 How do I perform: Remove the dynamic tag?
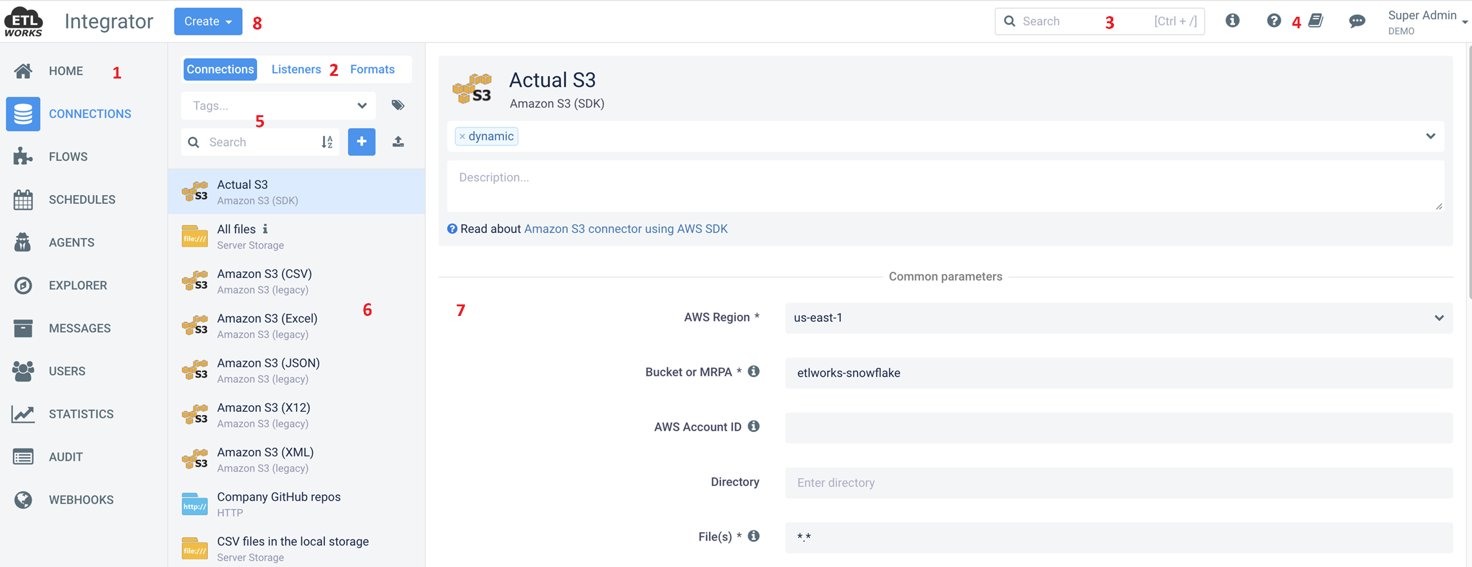pos(462,136)
